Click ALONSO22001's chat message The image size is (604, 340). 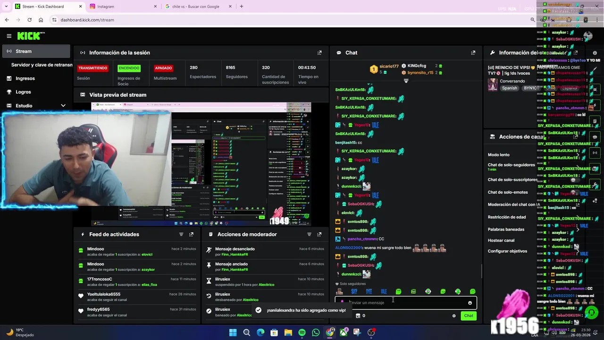(390, 248)
